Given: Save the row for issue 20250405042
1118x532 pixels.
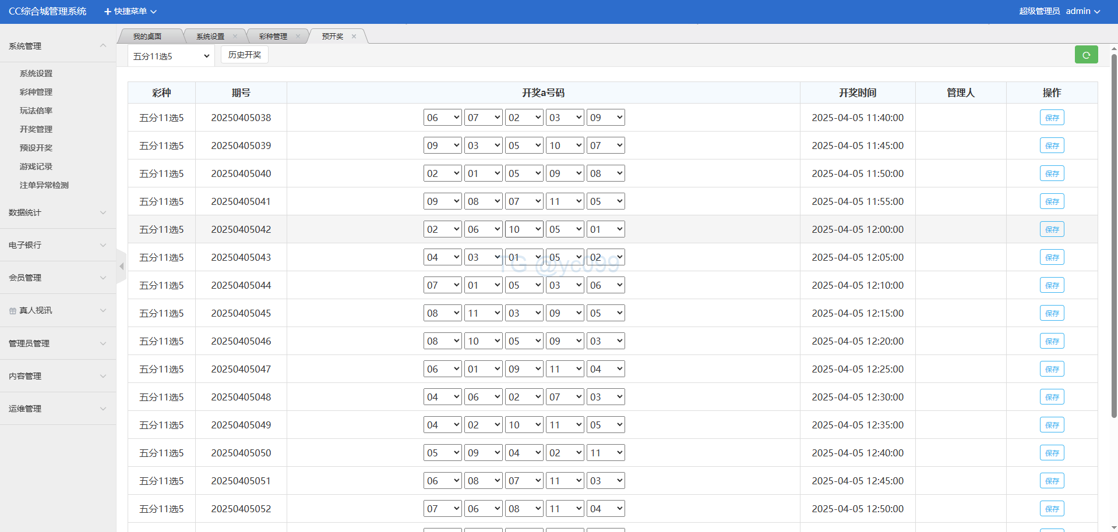Looking at the screenshot, I should [1052, 229].
